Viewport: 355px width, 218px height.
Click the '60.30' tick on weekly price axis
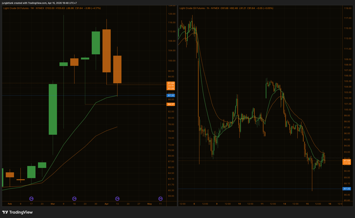[171, 190]
